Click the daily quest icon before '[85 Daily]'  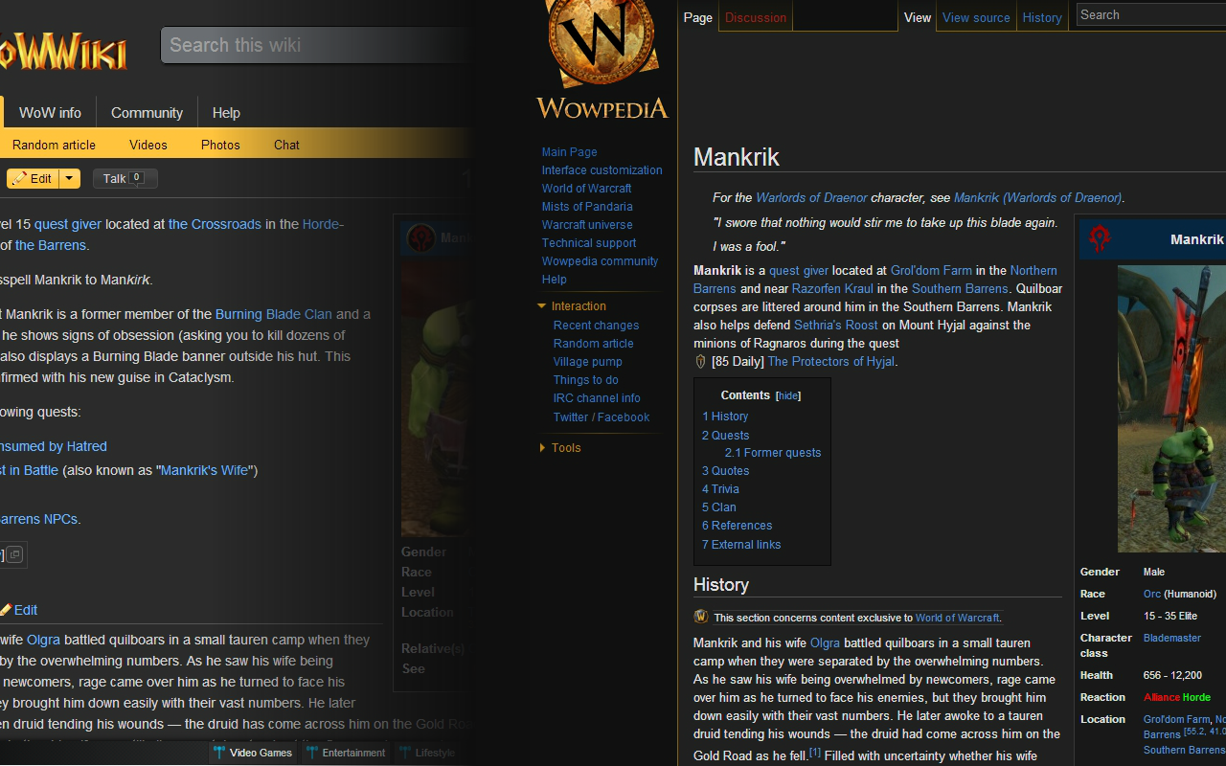700,361
